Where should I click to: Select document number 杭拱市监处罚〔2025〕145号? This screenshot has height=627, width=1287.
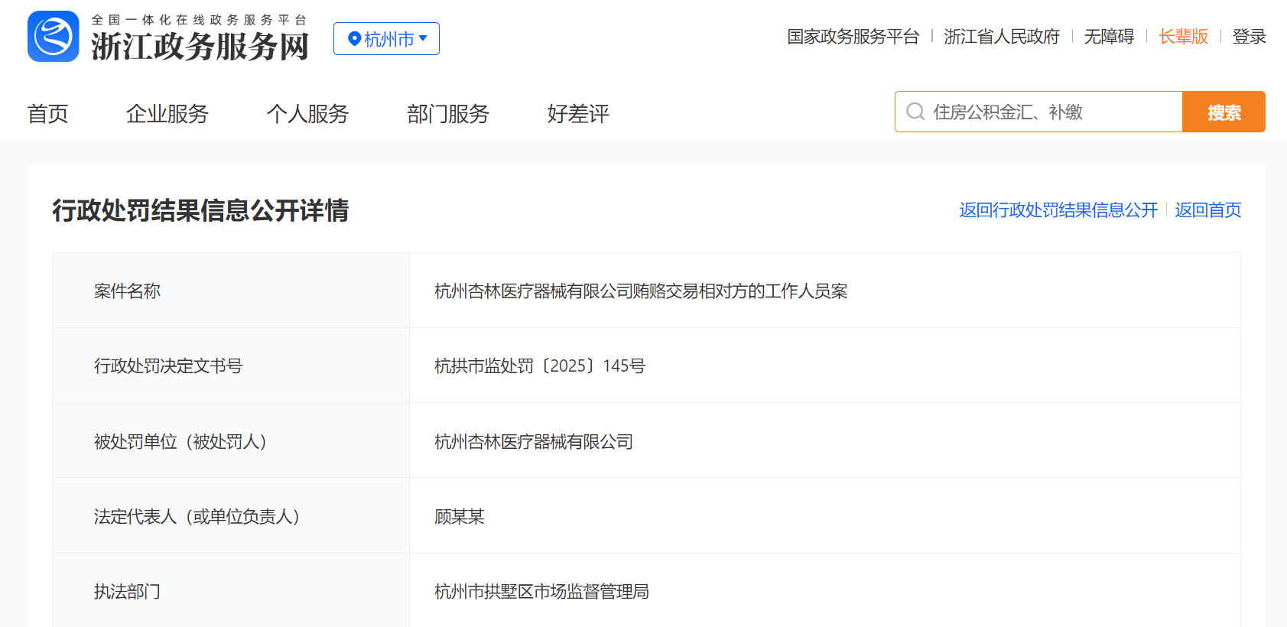pyautogui.click(x=540, y=366)
